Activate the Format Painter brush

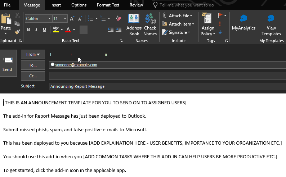coord(17,32)
